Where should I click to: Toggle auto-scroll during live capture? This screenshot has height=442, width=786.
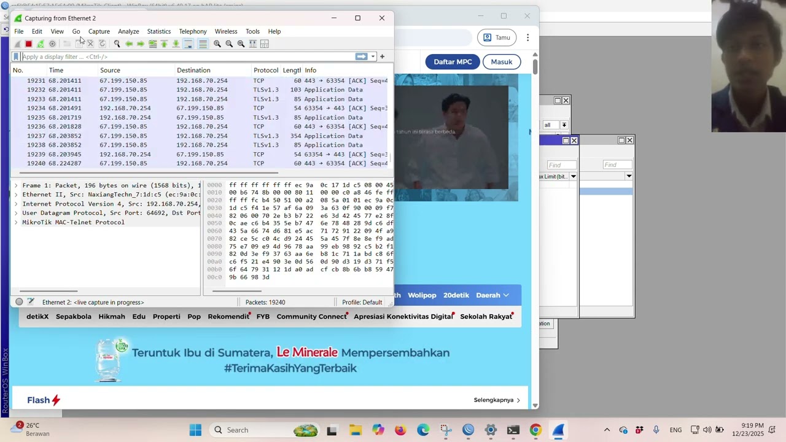(189, 44)
